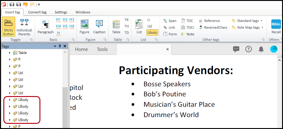
Task: Click the Recall button
Action: tap(276, 27)
